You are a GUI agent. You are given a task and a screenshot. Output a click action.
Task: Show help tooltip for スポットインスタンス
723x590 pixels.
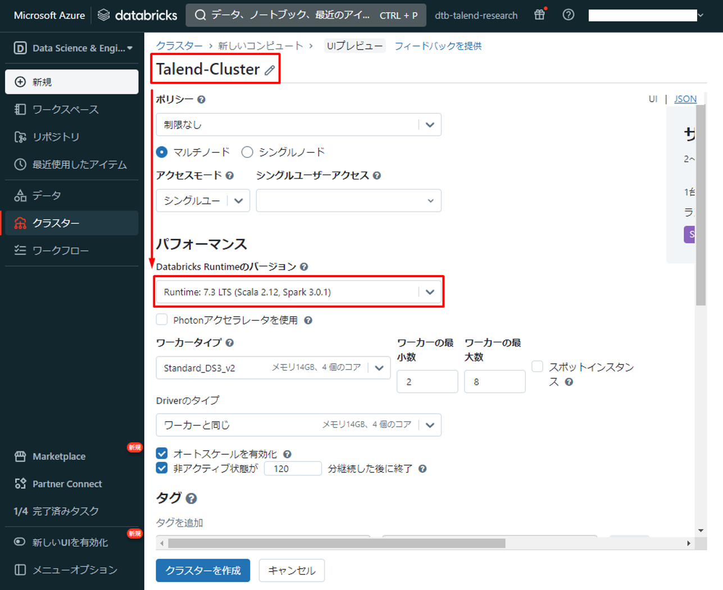(x=569, y=382)
